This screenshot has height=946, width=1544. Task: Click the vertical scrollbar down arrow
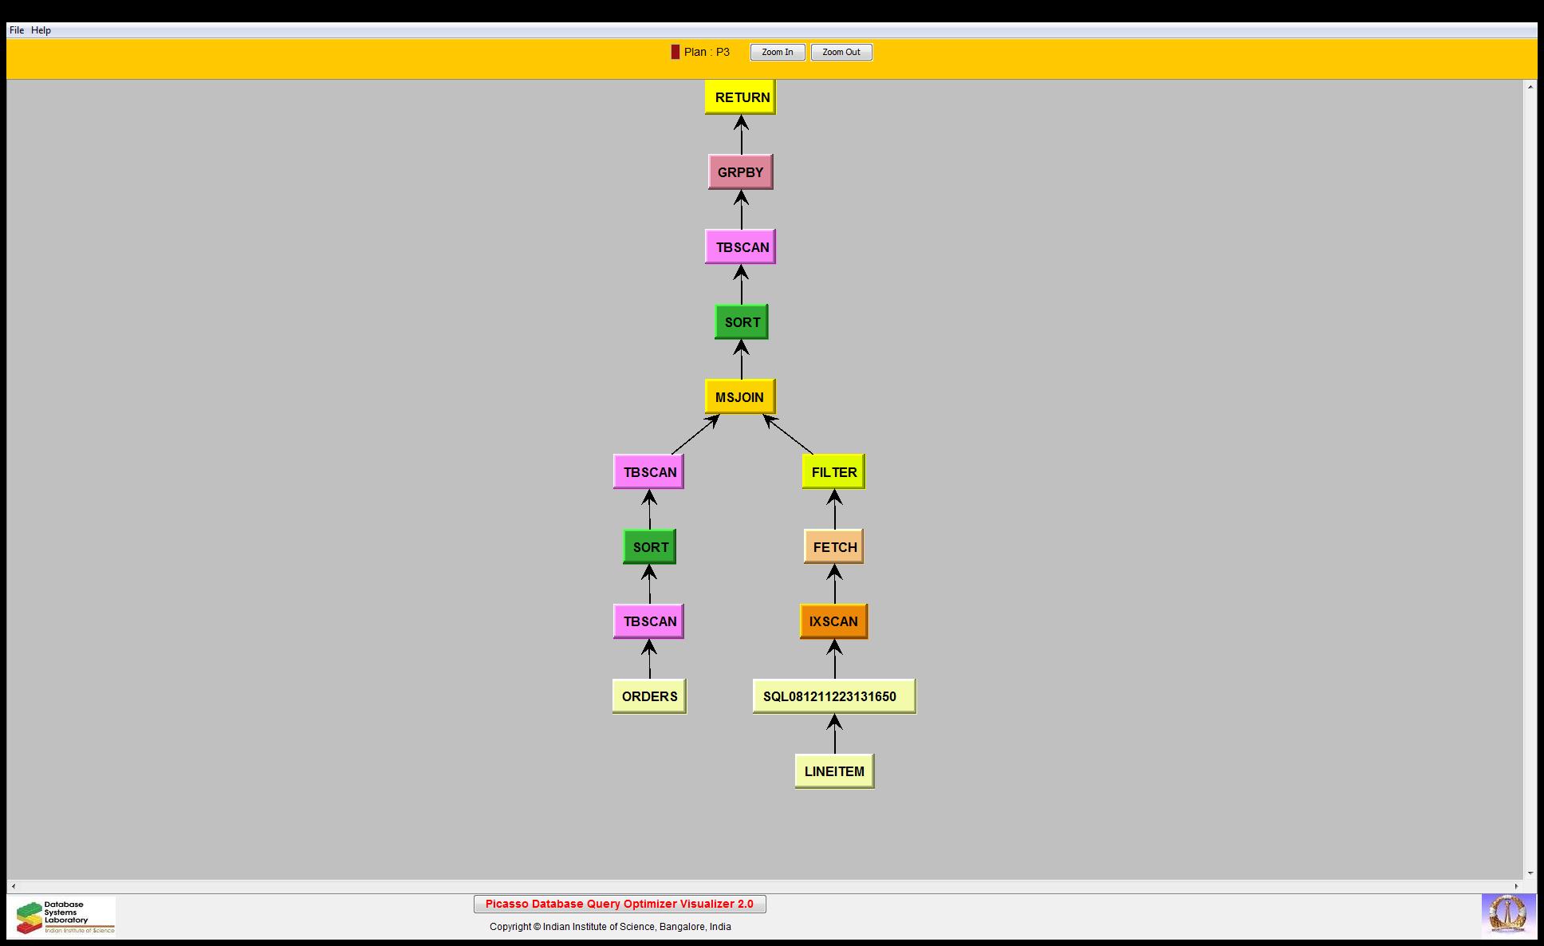pos(1530,873)
